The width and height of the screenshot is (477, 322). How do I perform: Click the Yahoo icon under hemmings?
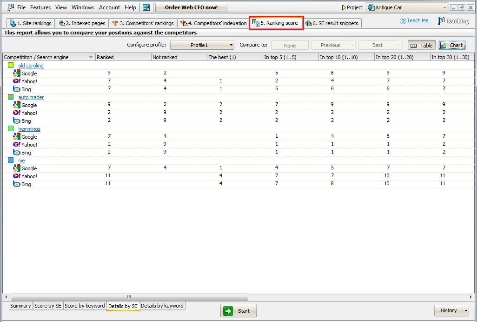tap(17, 144)
